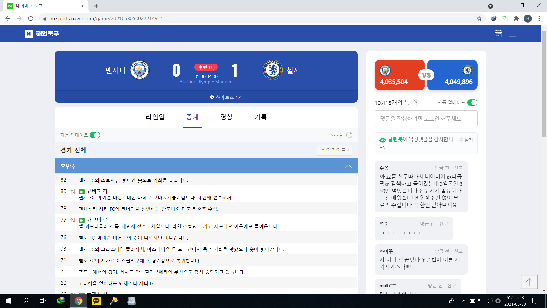
Task: Switch to the 라인업 tab
Action: pos(155,117)
